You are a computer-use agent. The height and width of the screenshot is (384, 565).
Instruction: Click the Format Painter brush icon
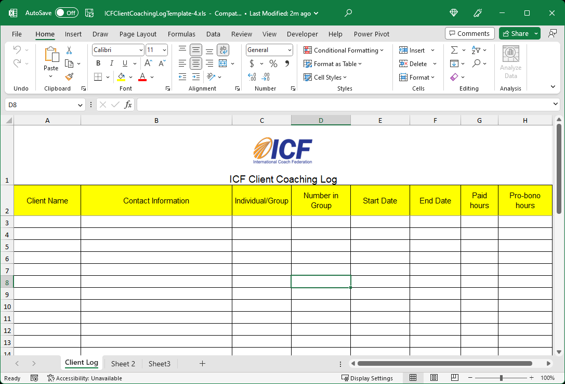[69, 77]
